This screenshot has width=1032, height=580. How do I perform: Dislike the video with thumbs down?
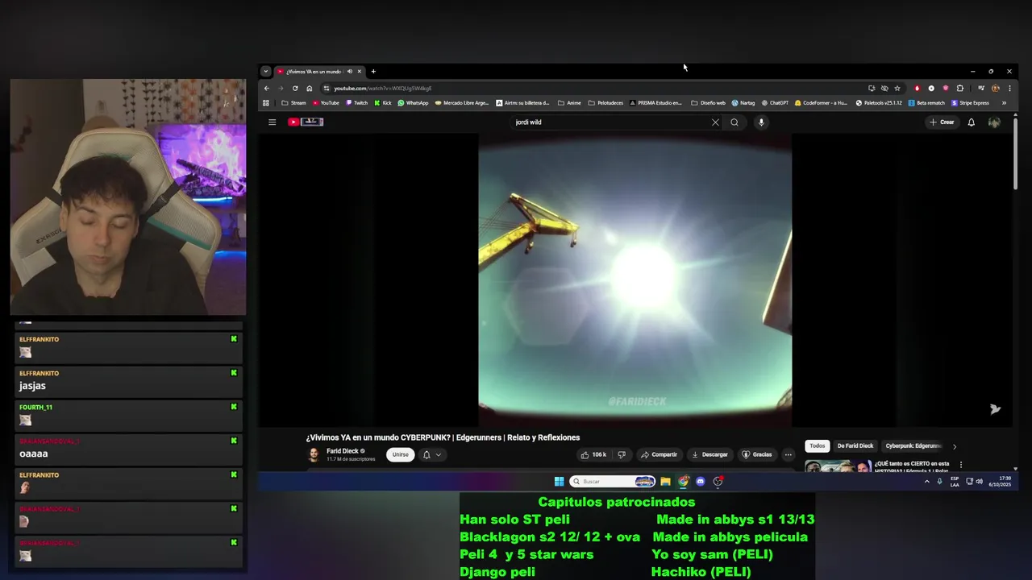[621, 455]
